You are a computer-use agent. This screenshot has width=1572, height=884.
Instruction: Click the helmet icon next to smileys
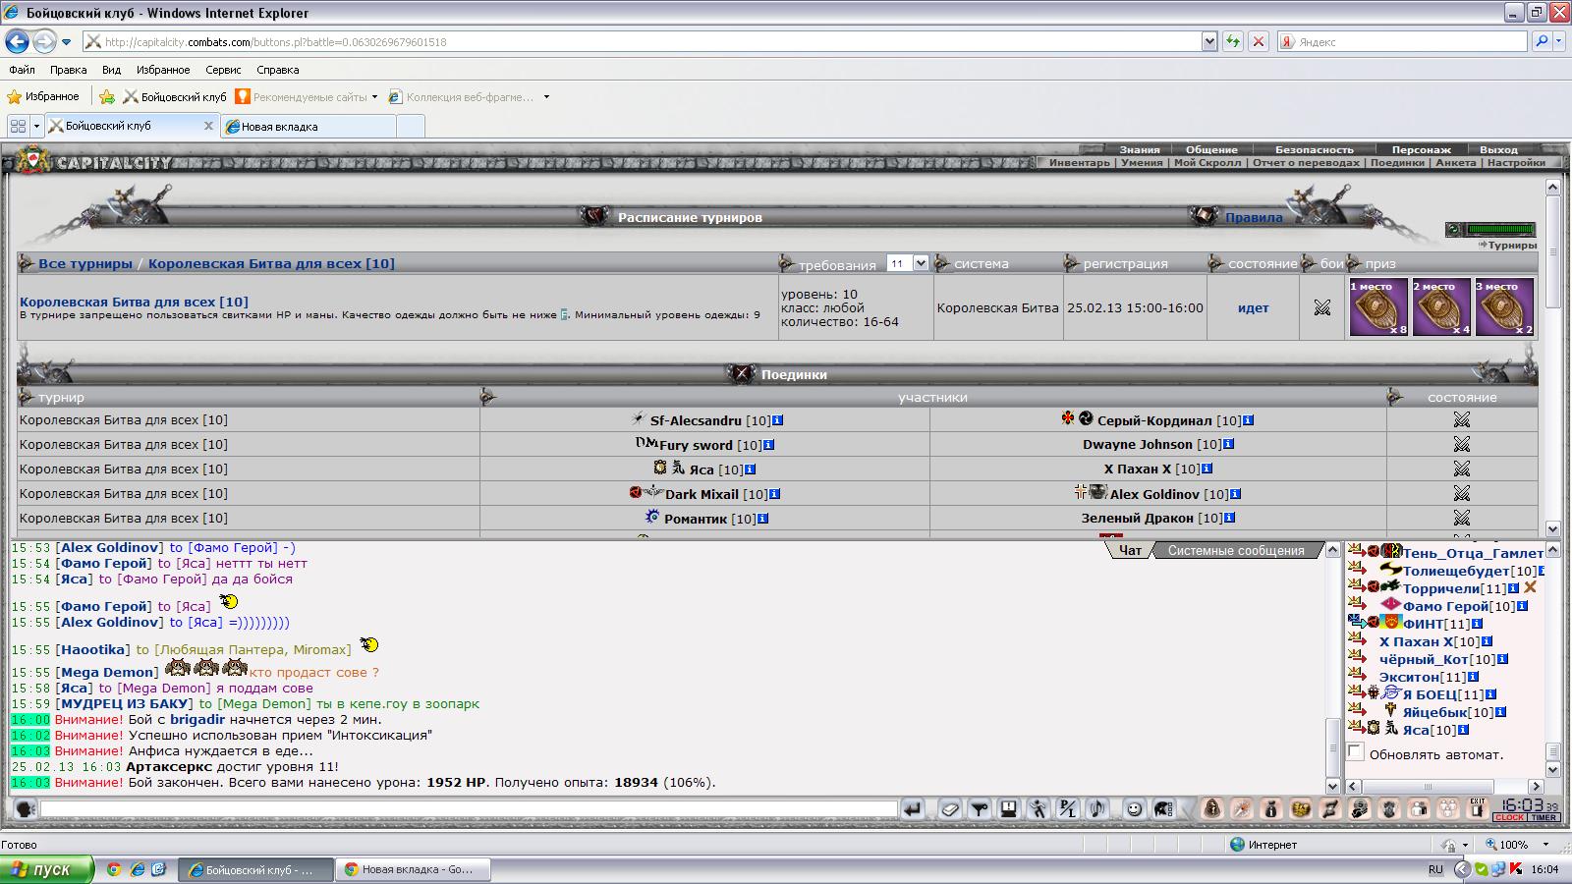point(1163,808)
